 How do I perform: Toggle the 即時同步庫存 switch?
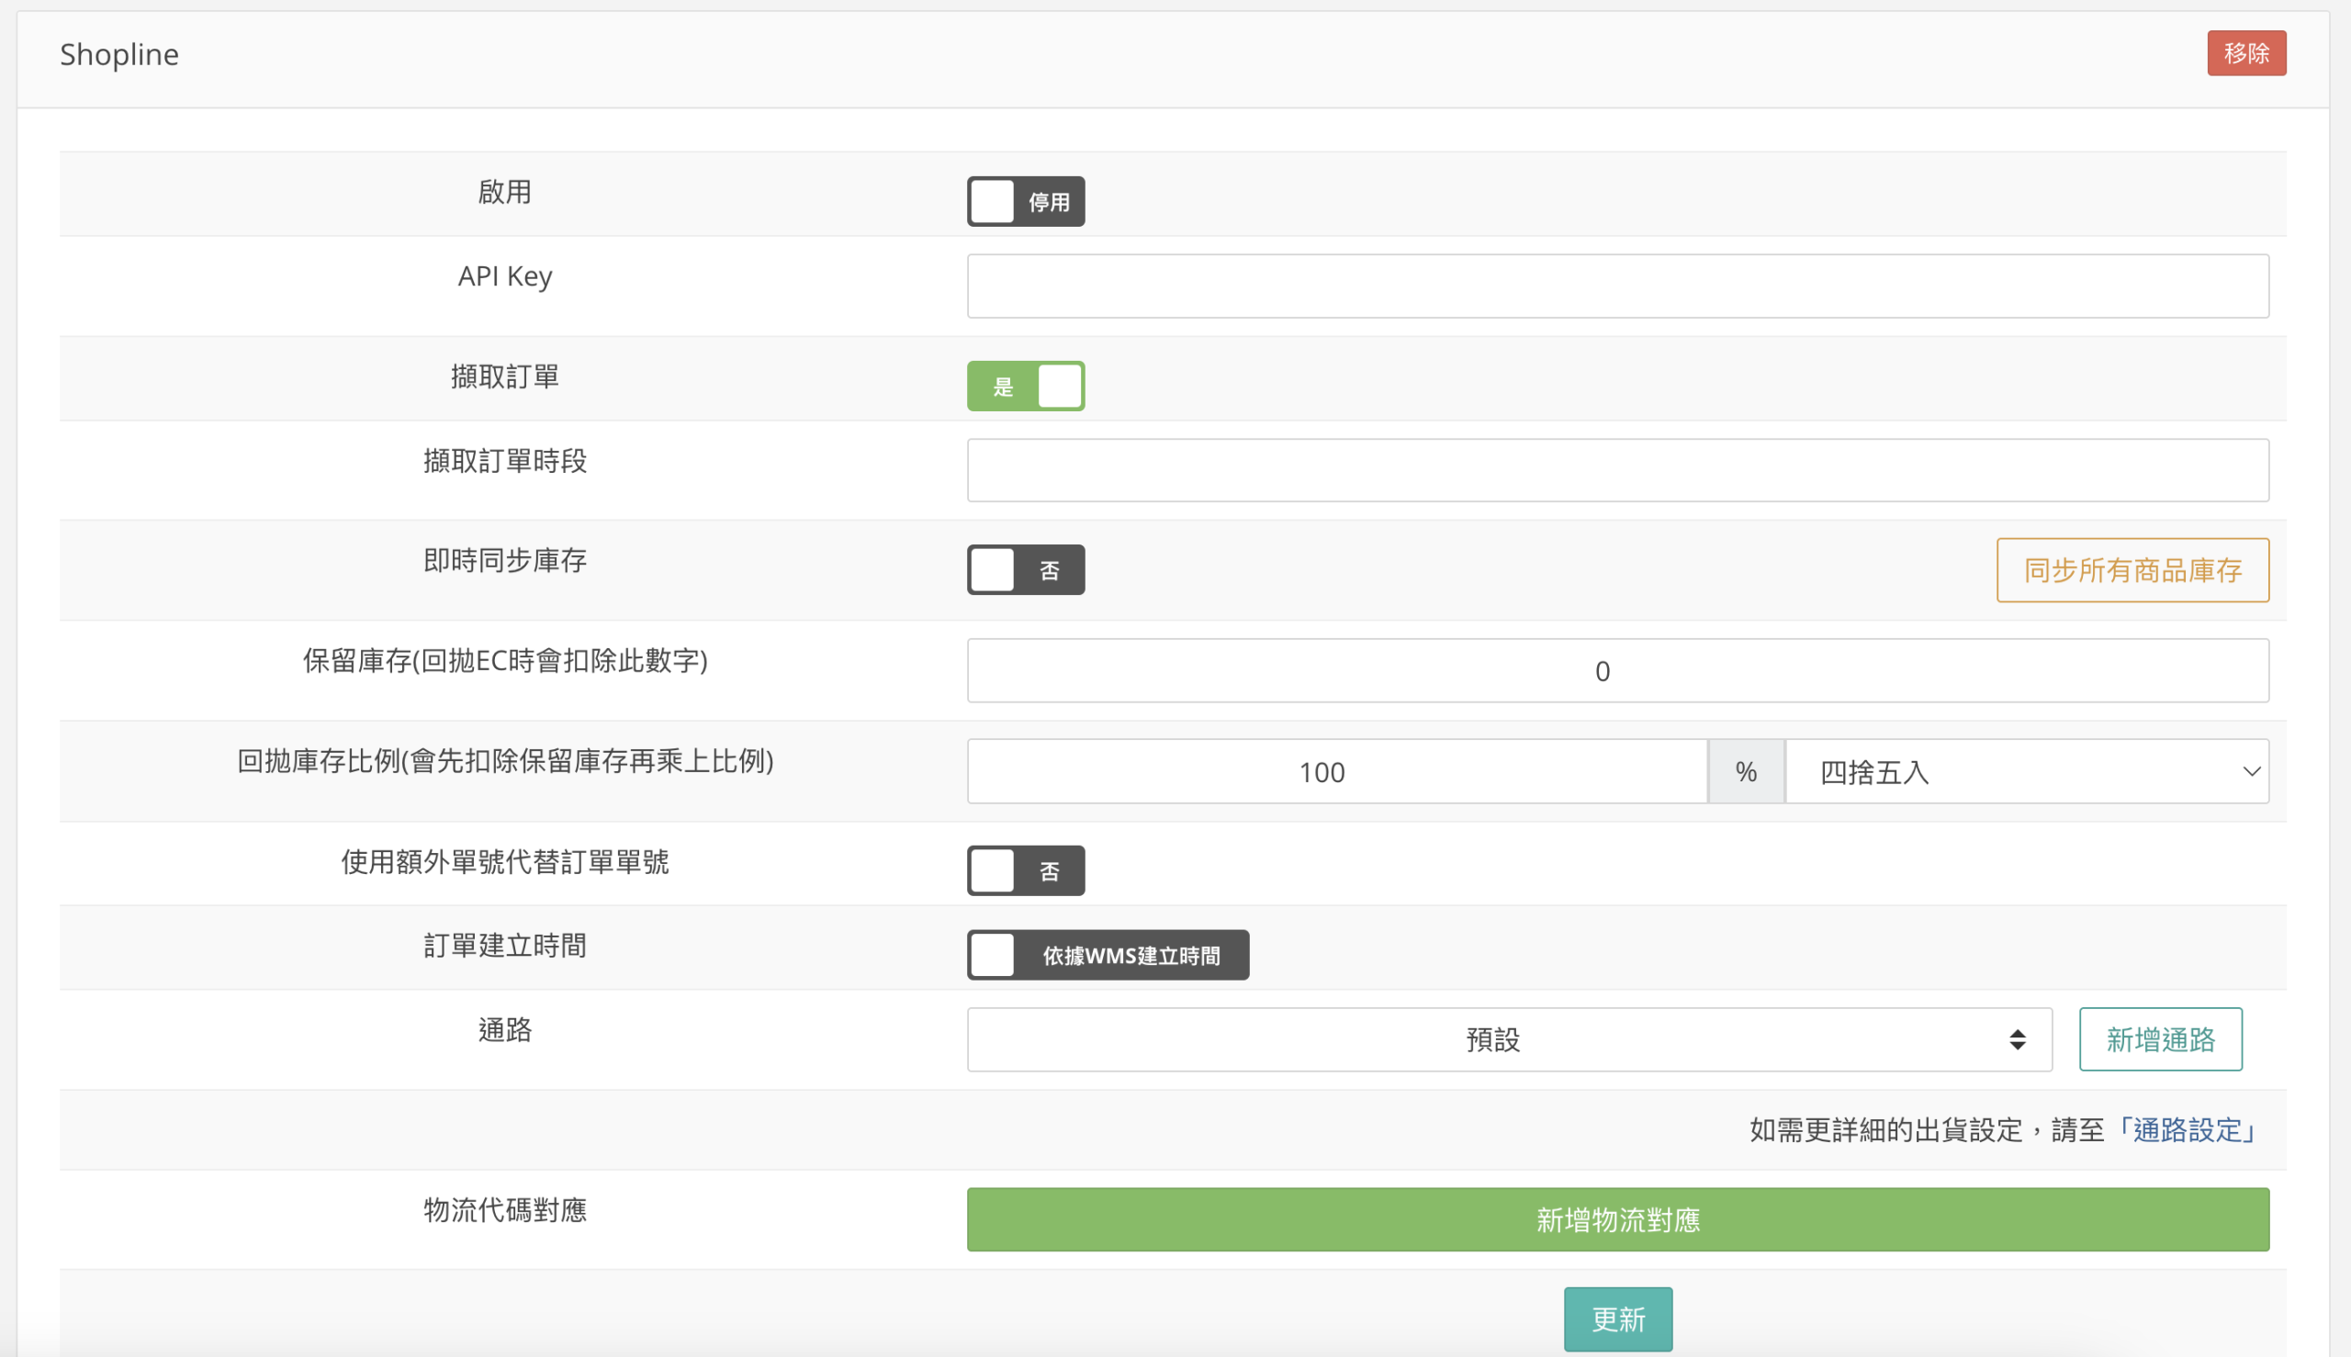pyautogui.click(x=1026, y=569)
